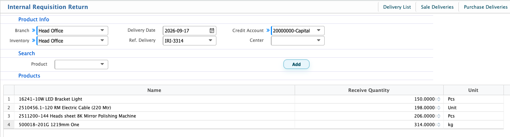510x137 pixels.
Task: Open the Product search dropdown
Action: click(x=102, y=64)
